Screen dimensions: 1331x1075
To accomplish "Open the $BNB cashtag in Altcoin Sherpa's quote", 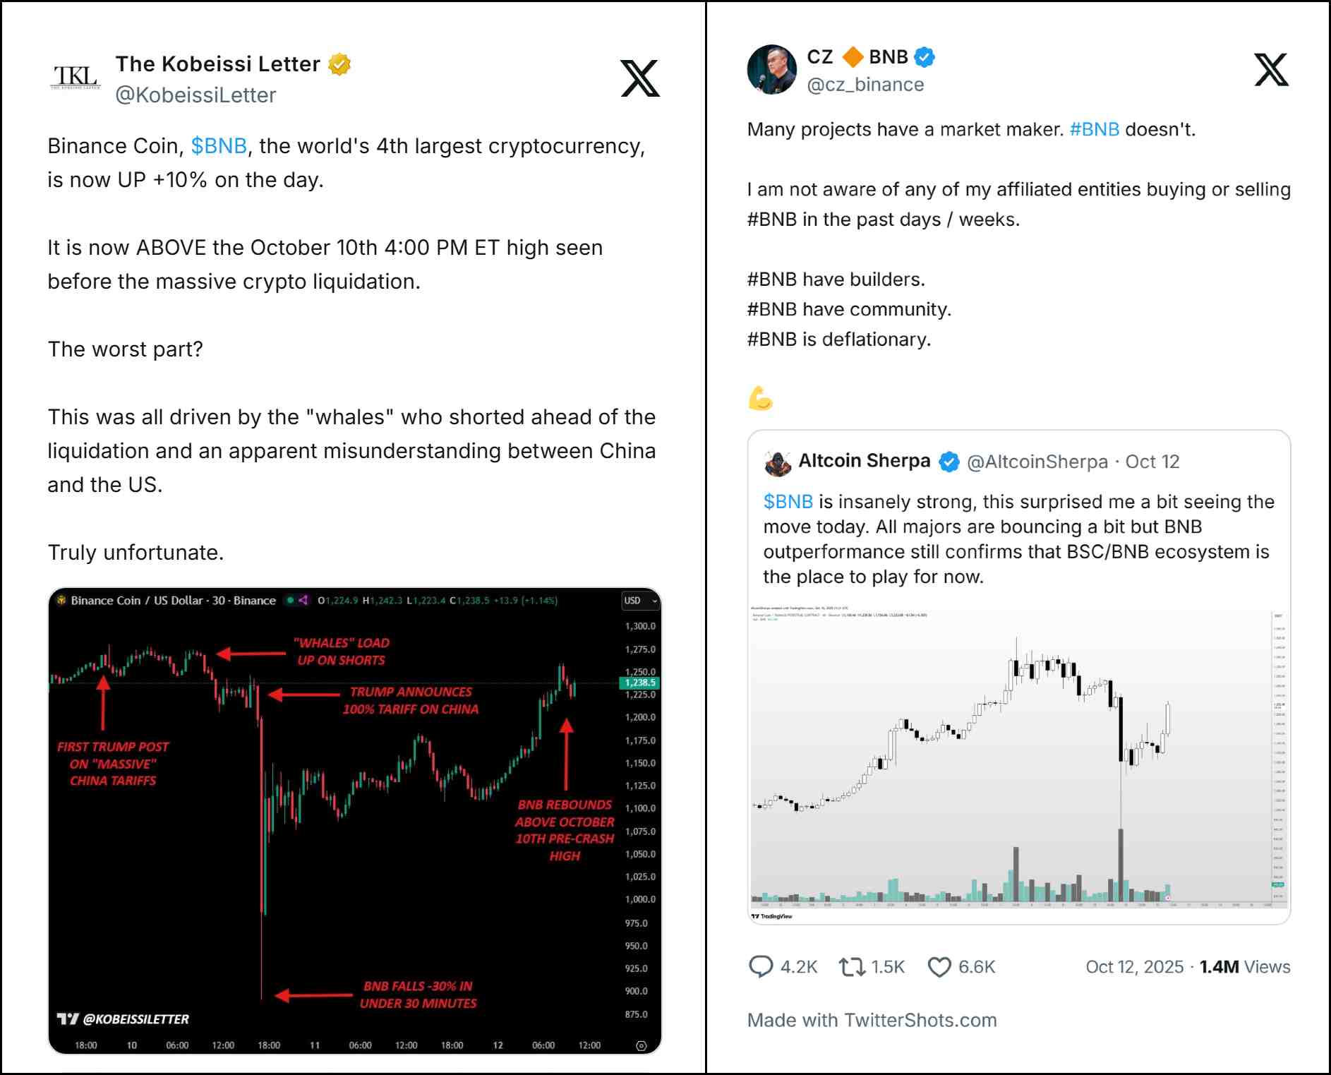I will click(x=788, y=502).
